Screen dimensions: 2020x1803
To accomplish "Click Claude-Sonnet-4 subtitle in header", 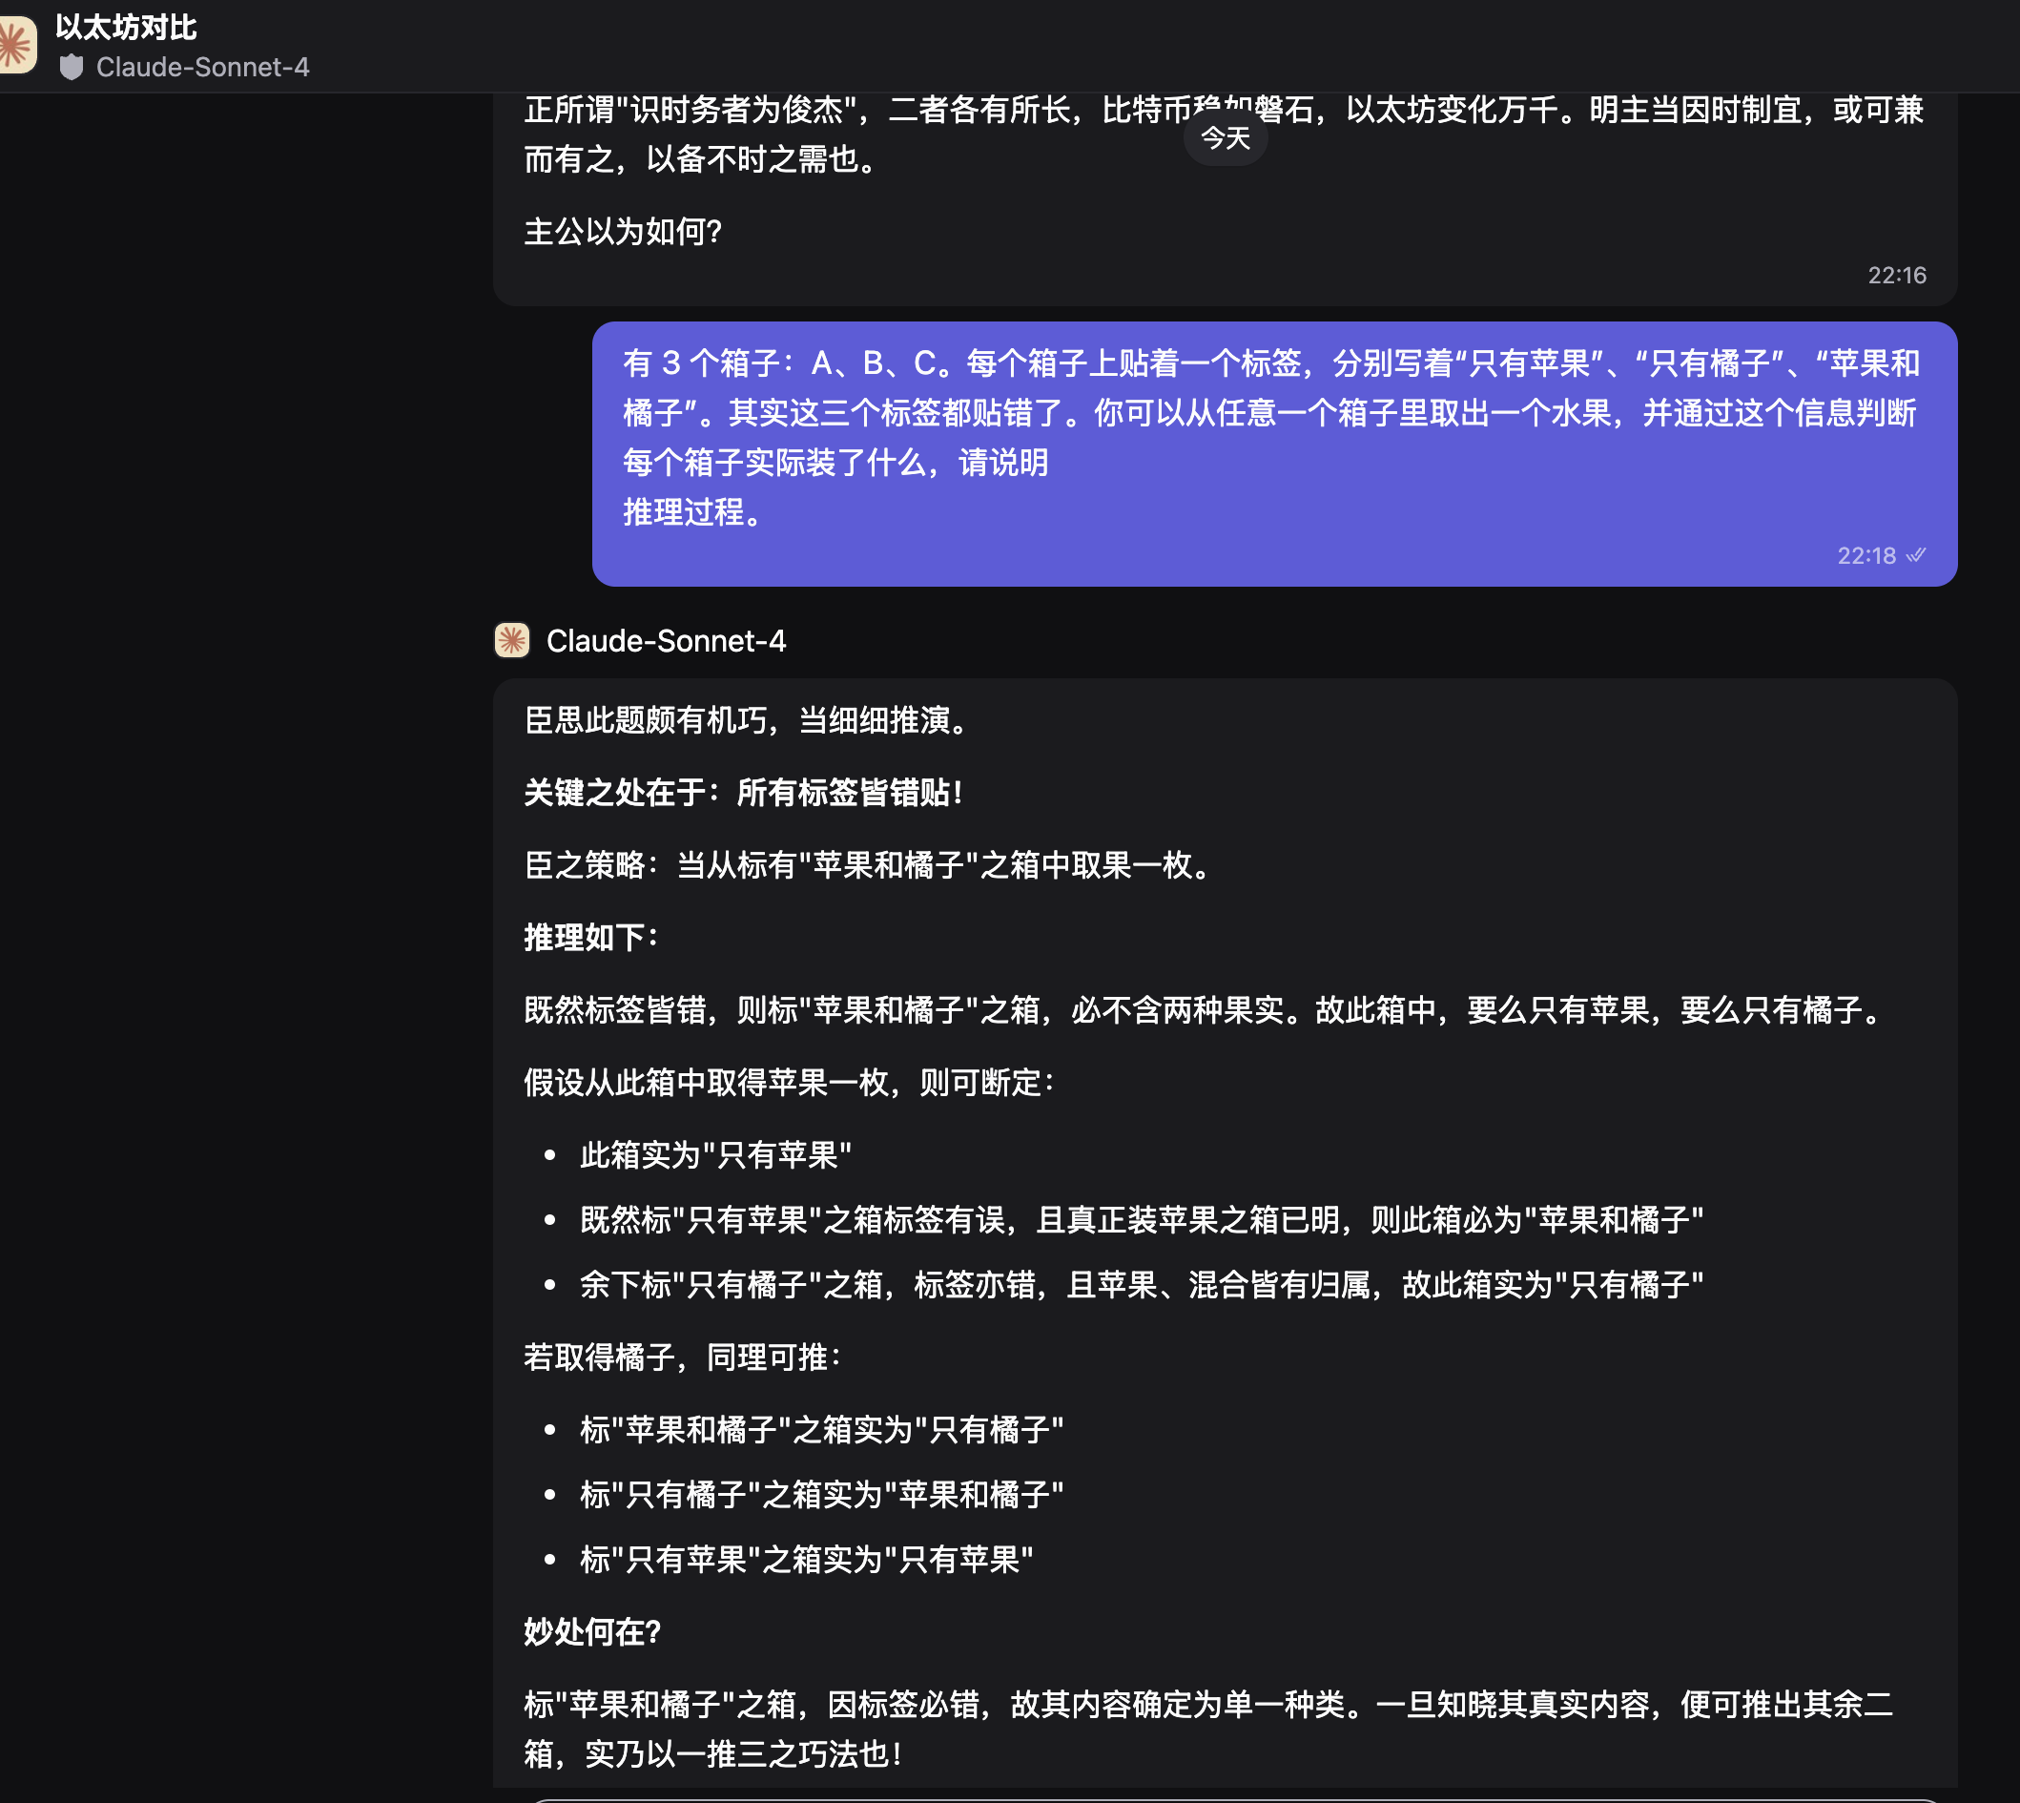I will click(202, 68).
